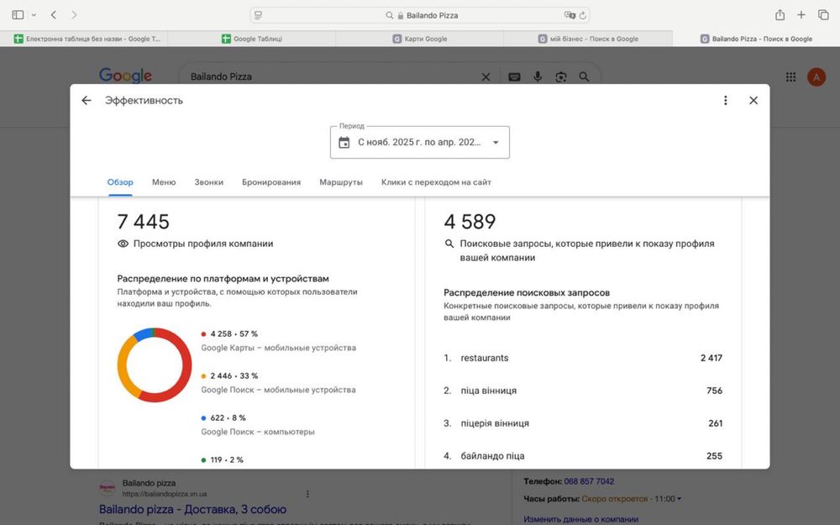Click Изменить данные о компании link
The image size is (840, 525).
tap(580, 519)
